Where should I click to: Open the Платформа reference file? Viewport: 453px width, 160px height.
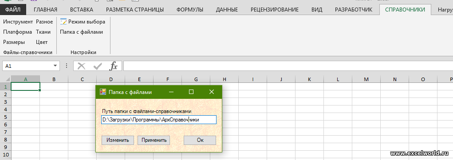17,32
